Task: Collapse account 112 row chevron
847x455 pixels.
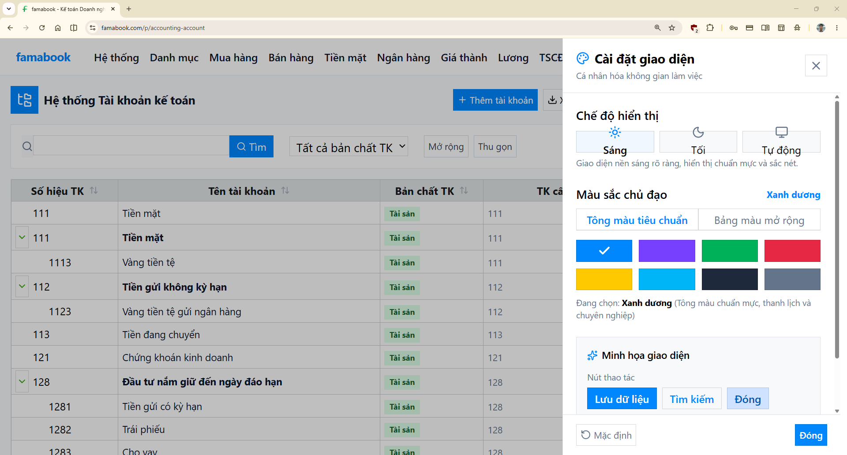Action: click(22, 287)
